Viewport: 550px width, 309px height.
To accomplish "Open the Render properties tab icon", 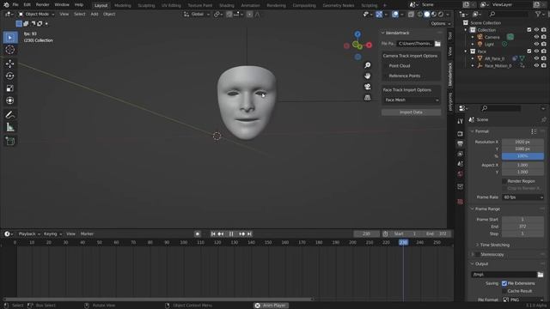I will pos(461,134).
